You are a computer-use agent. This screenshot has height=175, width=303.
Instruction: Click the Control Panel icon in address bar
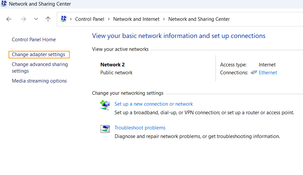(x=64, y=19)
